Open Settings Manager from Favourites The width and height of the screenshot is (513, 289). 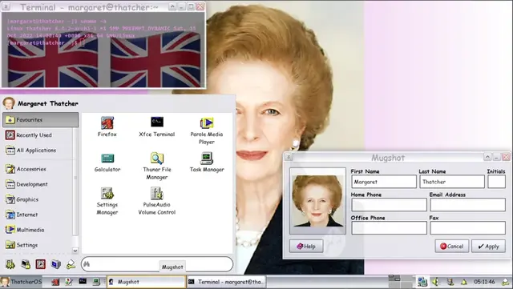coord(107,202)
